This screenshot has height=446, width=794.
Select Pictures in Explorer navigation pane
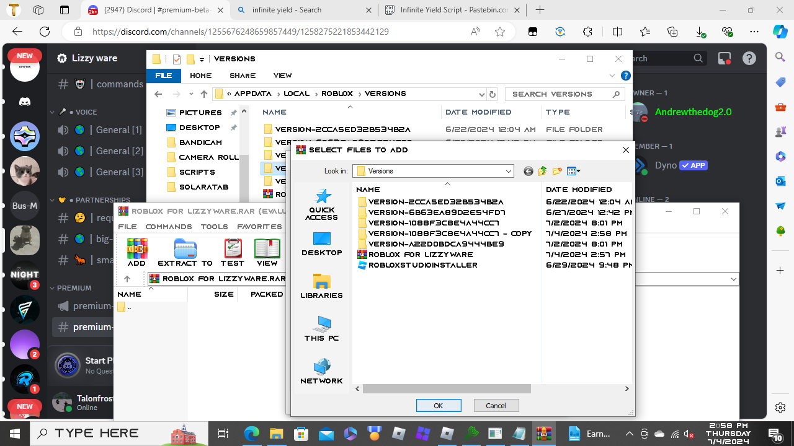[x=200, y=113]
